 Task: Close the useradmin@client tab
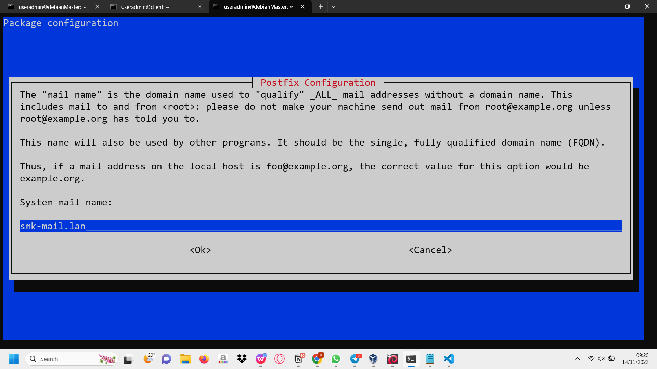[x=200, y=6]
